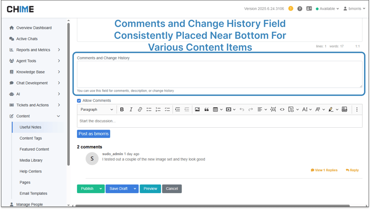Open the Publish button dropdown arrow

[101, 189]
